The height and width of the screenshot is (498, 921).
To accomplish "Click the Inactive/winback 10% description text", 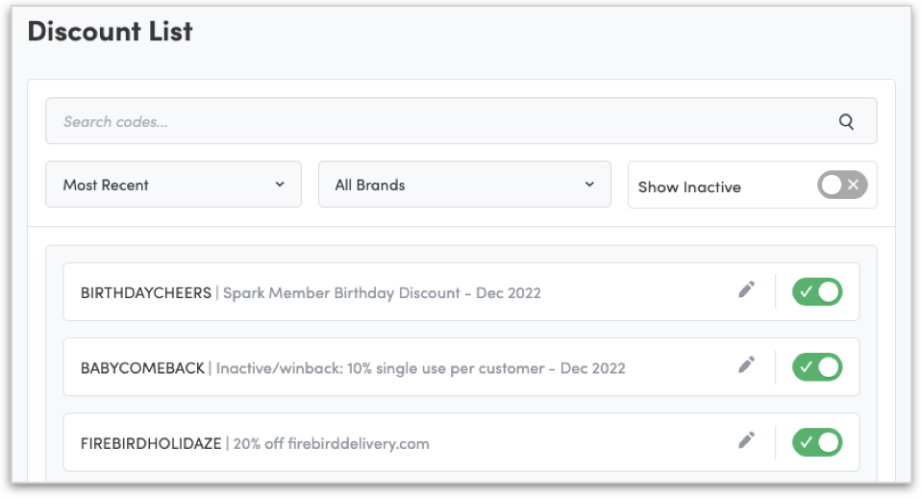I will pyautogui.click(x=420, y=368).
